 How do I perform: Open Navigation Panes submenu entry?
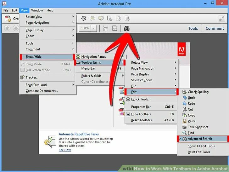100,57
